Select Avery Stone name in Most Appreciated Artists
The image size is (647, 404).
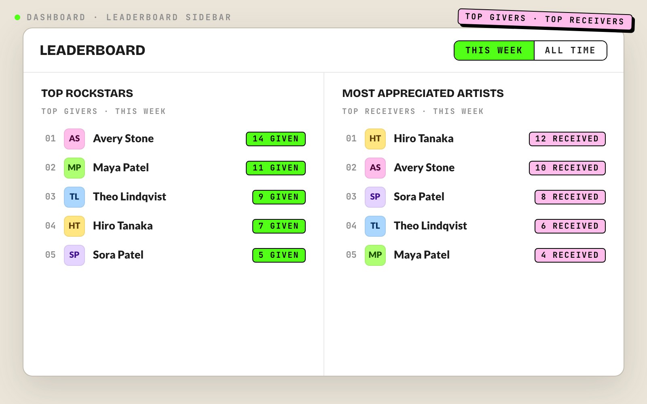point(424,168)
